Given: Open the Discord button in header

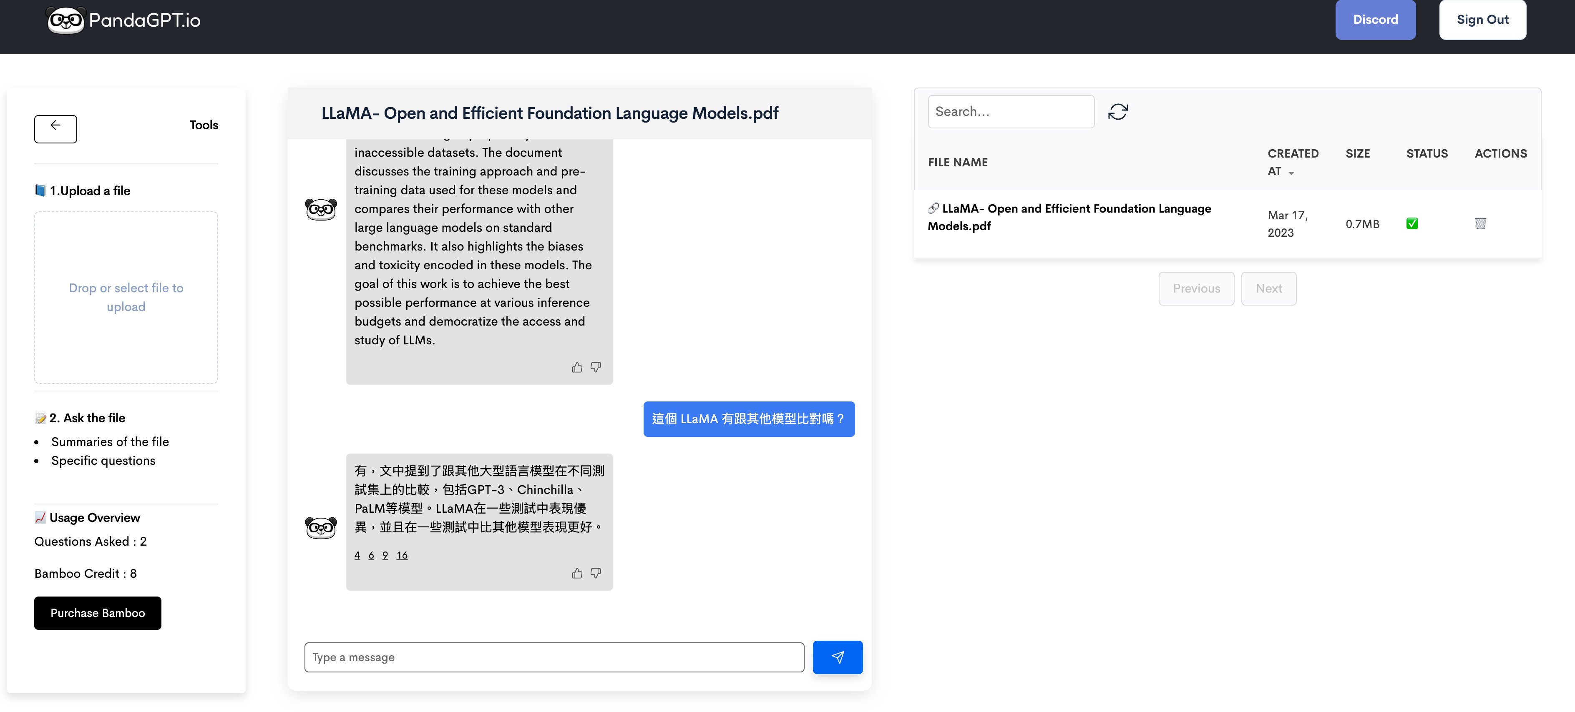Looking at the screenshot, I should (x=1375, y=20).
